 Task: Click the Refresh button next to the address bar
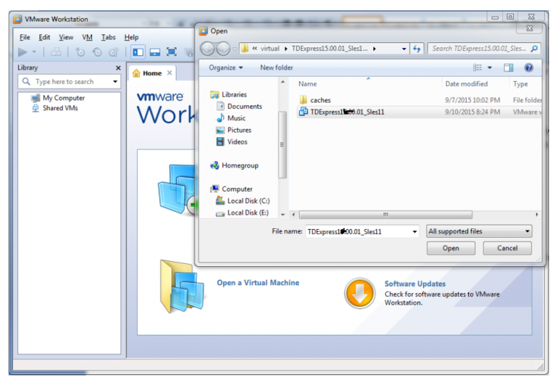(417, 49)
